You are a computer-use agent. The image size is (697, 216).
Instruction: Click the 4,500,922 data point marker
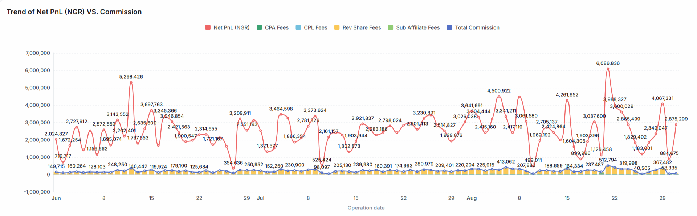click(x=499, y=96)
